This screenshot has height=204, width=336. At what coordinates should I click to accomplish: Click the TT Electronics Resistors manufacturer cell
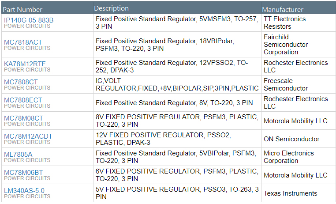point(284,23)
